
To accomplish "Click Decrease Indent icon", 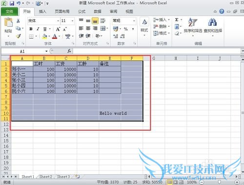I will tap(81, 36).
